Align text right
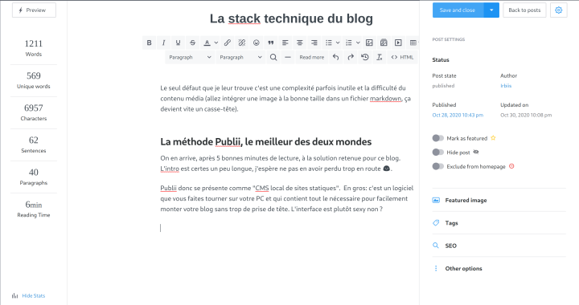Viewport: 579px width, 305px height. (x=314, y=43)
